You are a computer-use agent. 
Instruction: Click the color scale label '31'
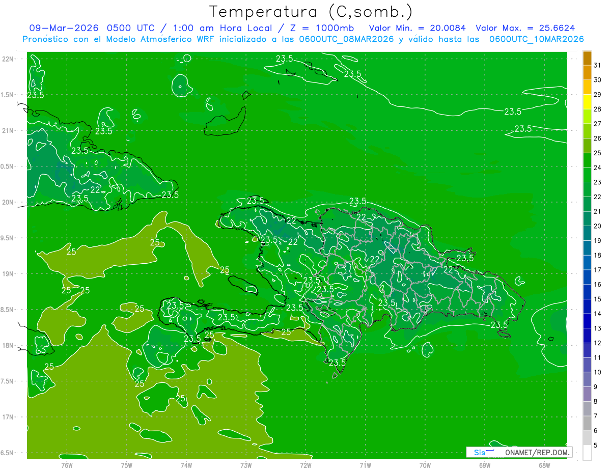tap(597, 65)
